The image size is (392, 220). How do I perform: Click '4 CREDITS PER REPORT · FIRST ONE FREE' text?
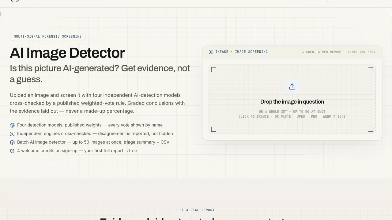tap(339, 52)
